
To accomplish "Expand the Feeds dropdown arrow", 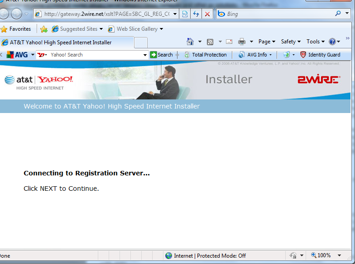I will pyautogui.click(x=220, y=42).
